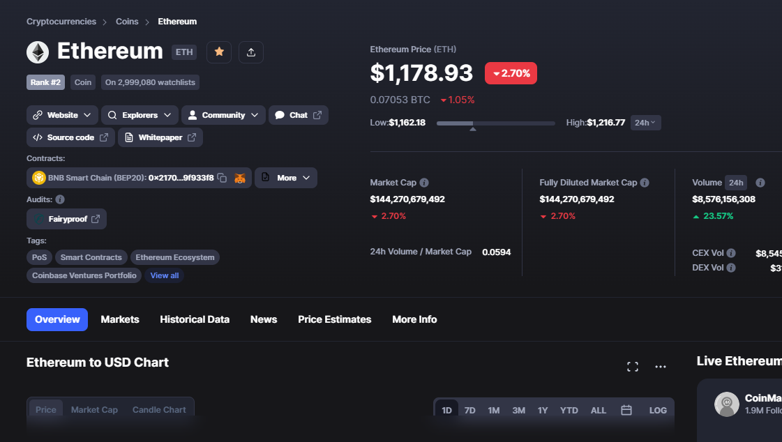
Task: Go to Coins breadcrumb
Action: [x=127, y=22]
